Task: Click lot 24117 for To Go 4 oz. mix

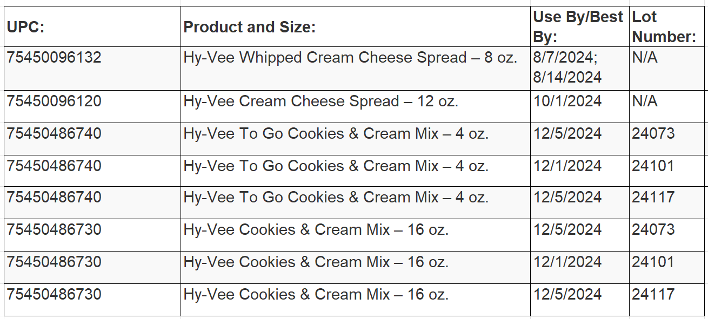Action: [x=653, y=198]
